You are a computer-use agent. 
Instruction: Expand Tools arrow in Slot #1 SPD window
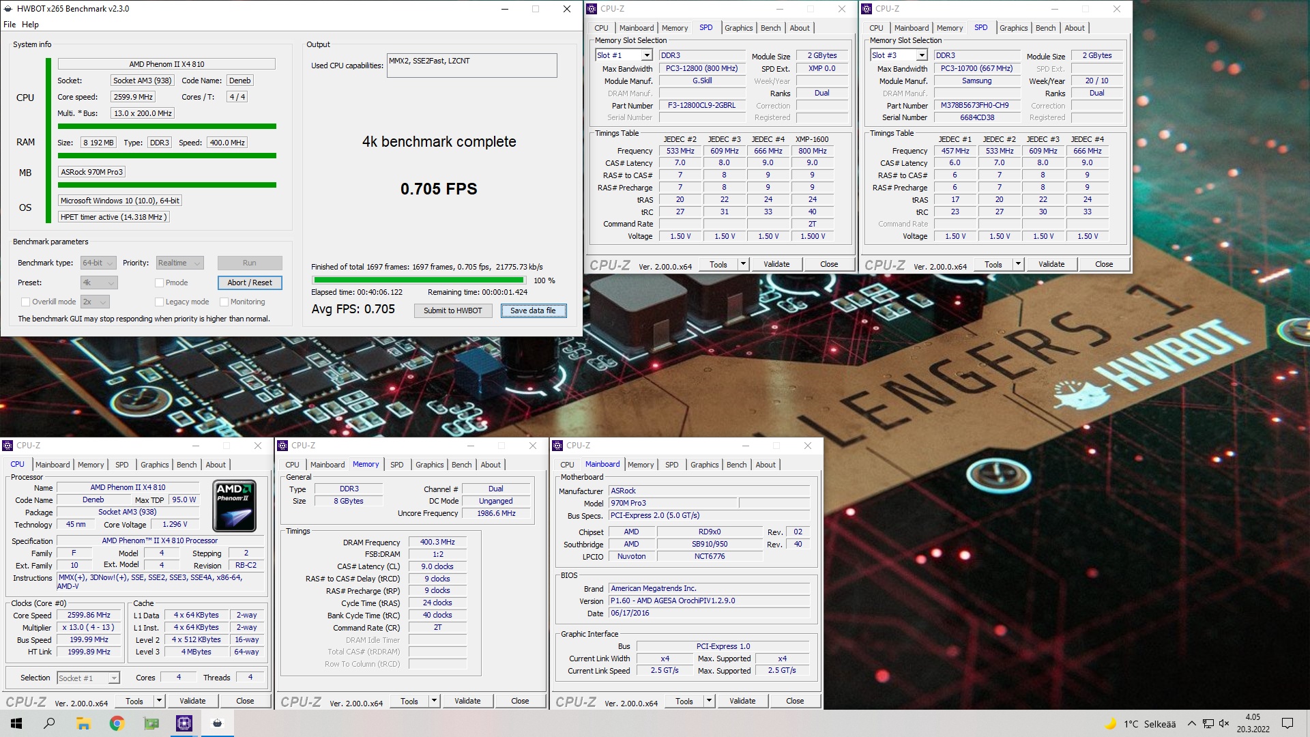point(743,264)
